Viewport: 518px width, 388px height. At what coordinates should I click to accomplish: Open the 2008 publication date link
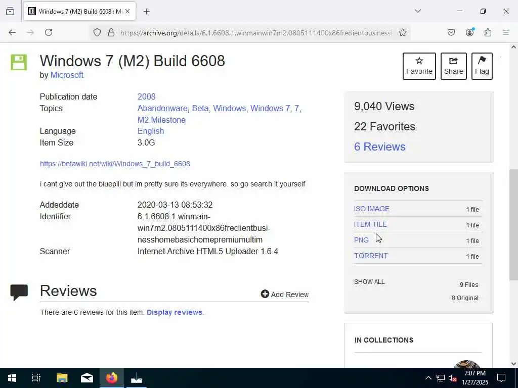[x=146, y=96]
